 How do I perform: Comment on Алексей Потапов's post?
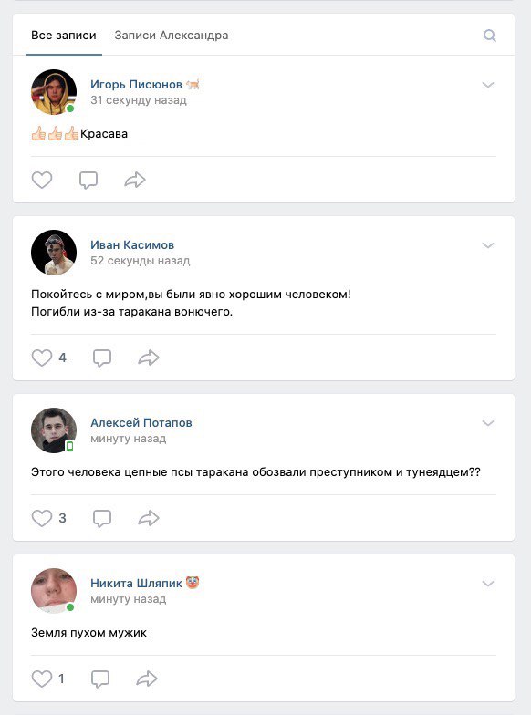102,518
